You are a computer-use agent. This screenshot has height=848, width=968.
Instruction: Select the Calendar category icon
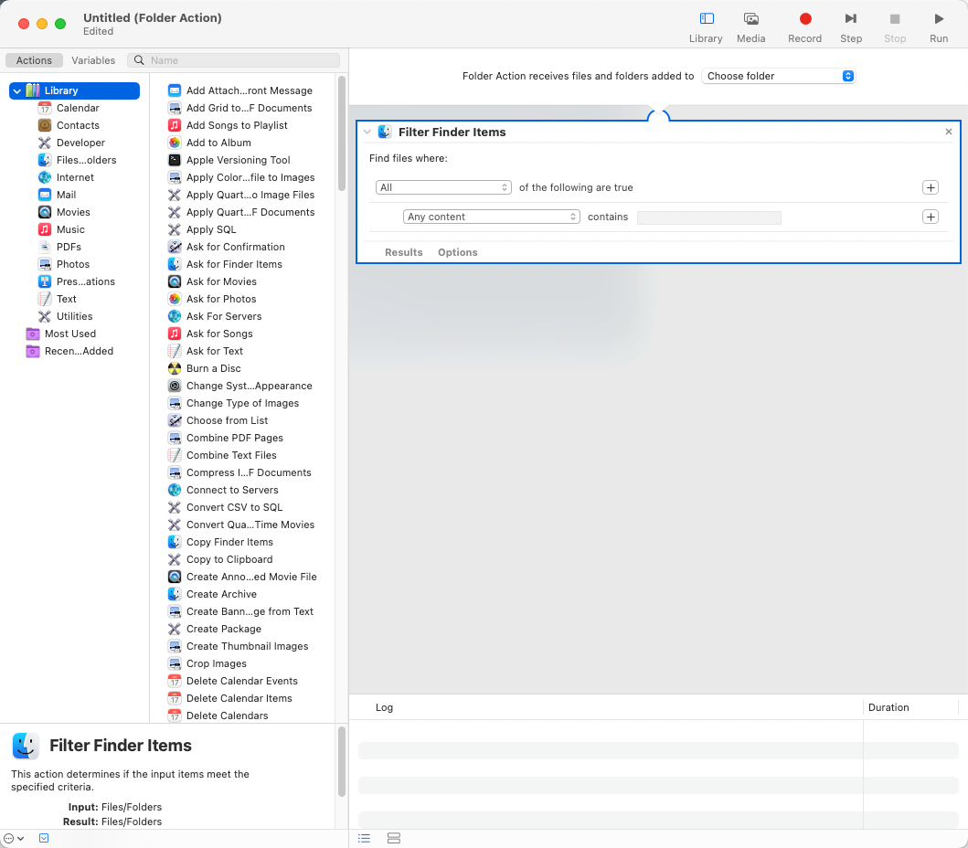[x=45, y=108]
